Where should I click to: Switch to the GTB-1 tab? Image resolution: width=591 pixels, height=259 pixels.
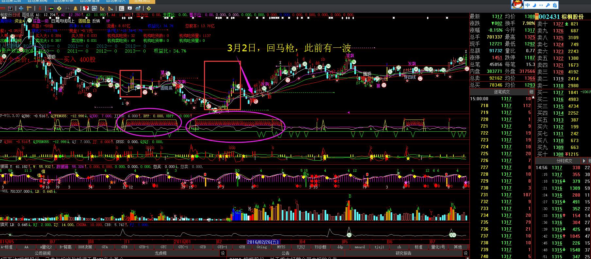point(144,247)
